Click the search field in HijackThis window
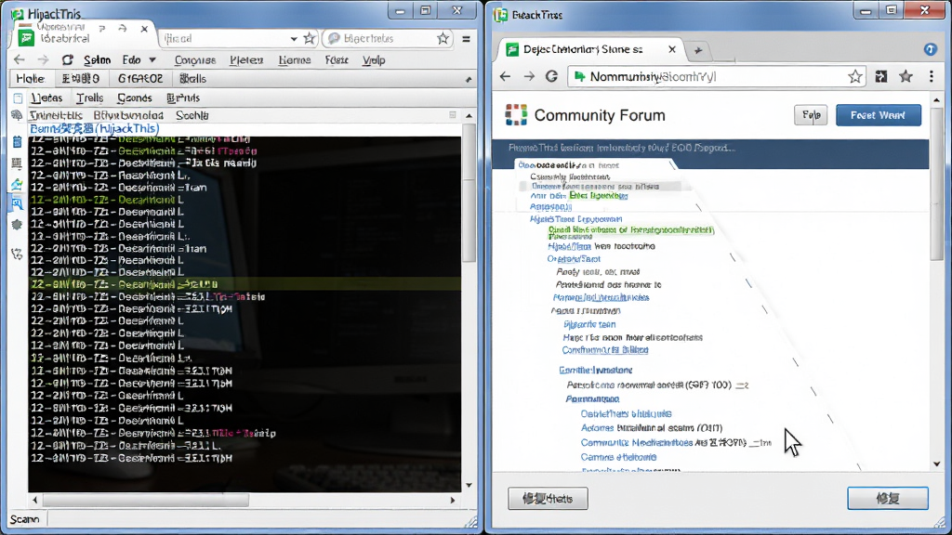 coord(389,38)
